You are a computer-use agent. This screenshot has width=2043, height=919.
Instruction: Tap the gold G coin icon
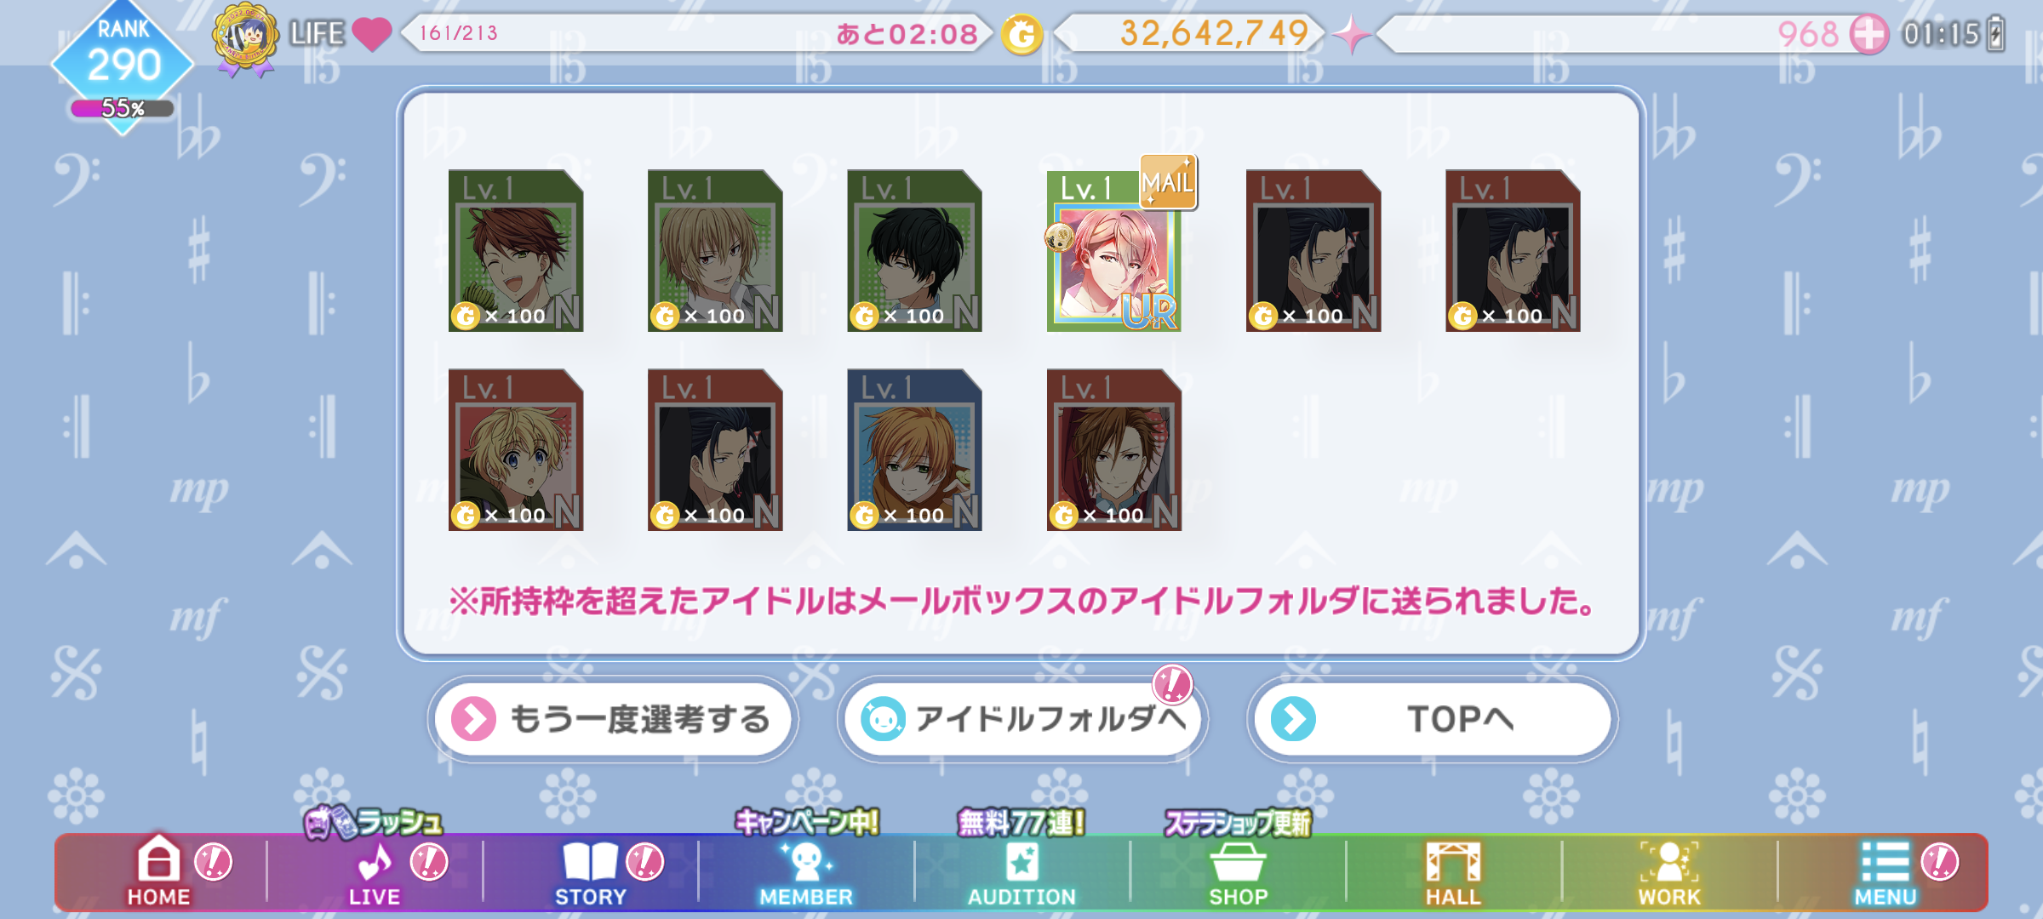(1021, 35)
